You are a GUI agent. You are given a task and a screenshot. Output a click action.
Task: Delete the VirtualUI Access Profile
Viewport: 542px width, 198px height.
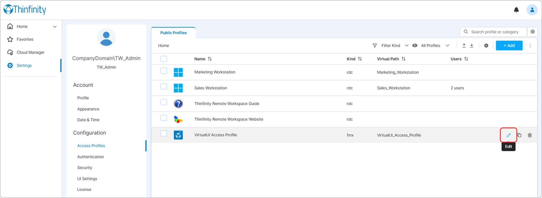(x=530, y=135)
